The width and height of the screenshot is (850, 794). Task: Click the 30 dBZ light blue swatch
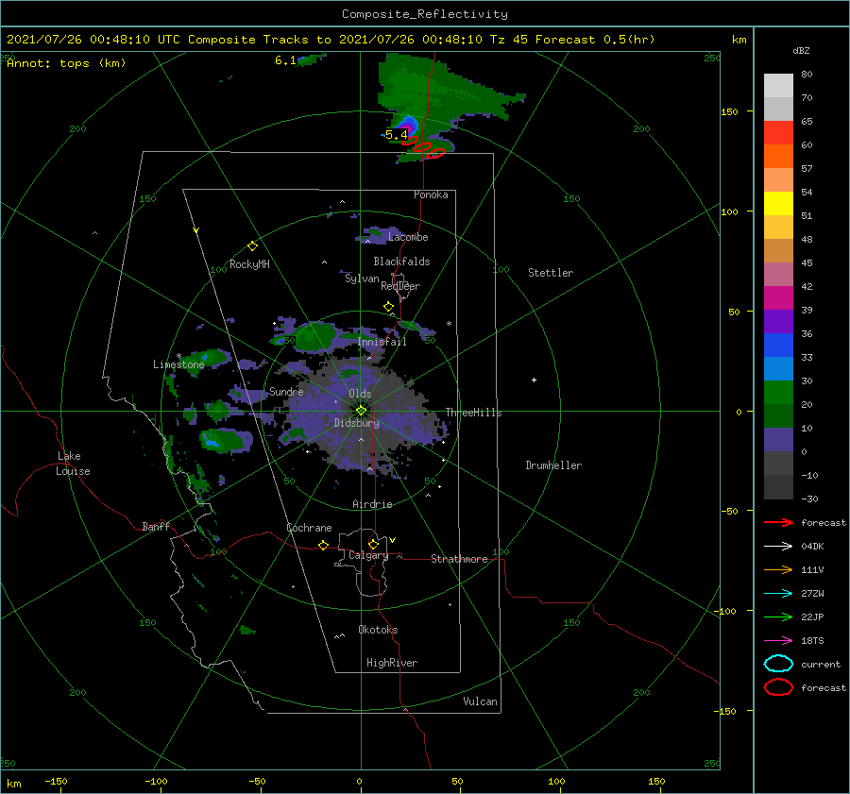click(778, 368)
